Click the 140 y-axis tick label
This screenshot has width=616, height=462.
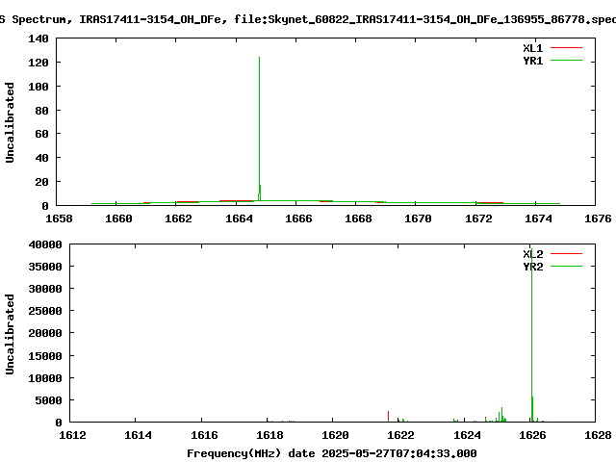pos(38,38)
